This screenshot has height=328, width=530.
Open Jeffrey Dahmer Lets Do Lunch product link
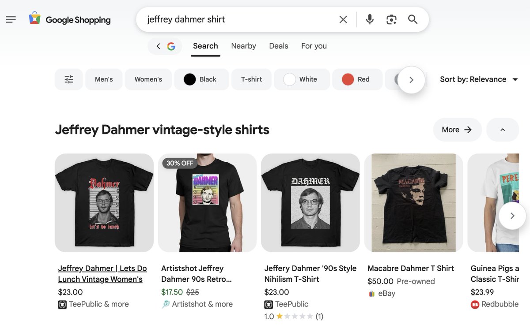tap(102, 273)
